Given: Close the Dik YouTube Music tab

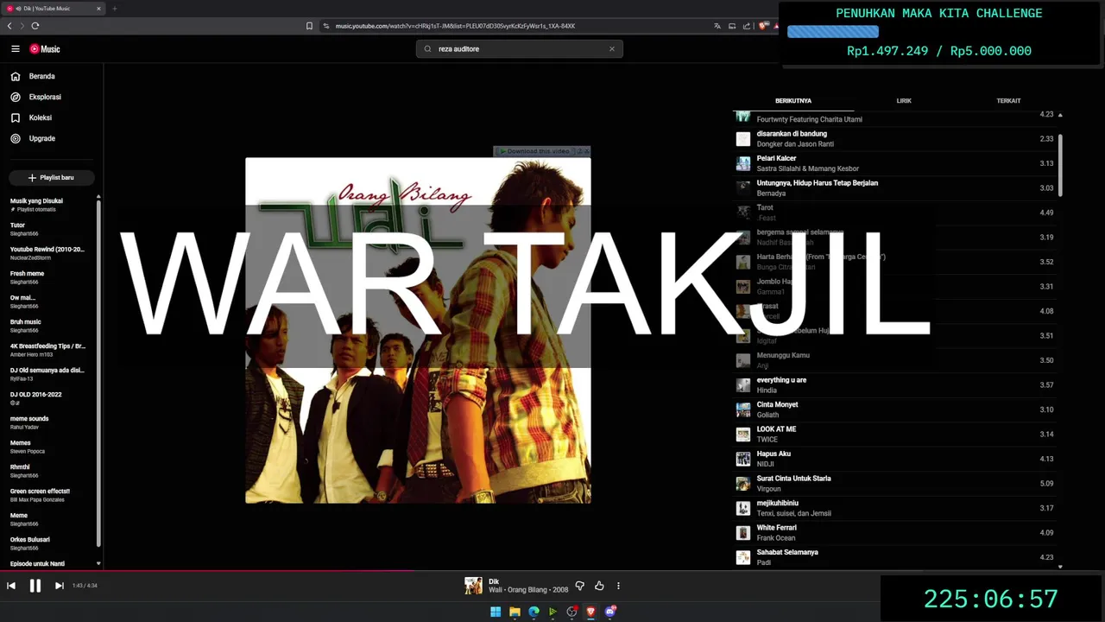Looking at the screenshot, I should pyautogui.click(x=98, y=9).
